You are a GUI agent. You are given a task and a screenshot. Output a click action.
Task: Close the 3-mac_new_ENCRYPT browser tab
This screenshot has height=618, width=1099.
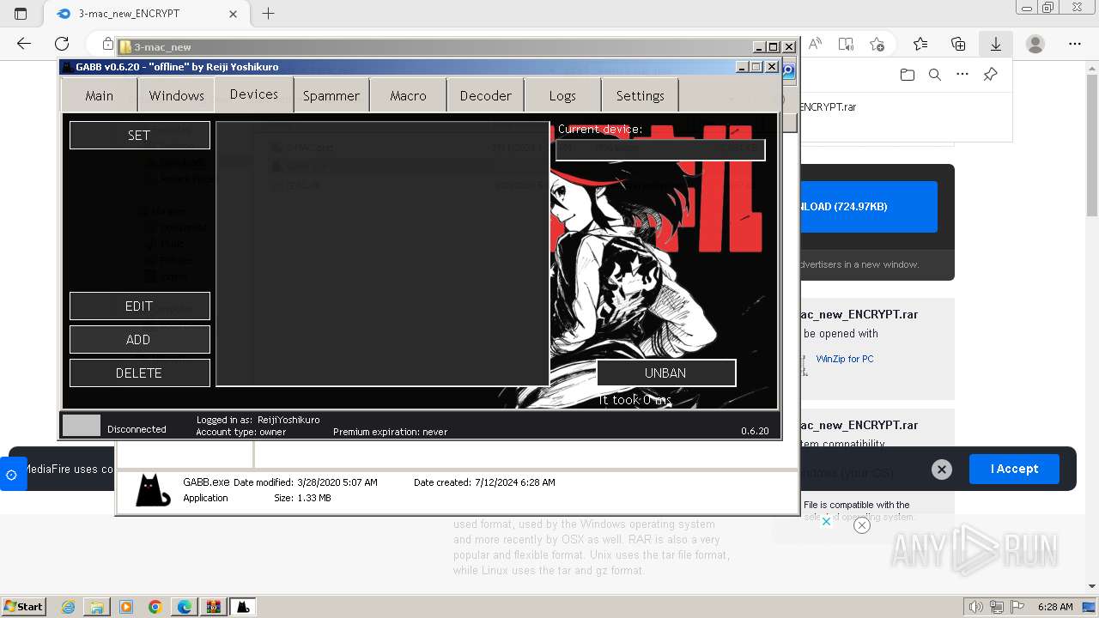(x=234, y=14)
